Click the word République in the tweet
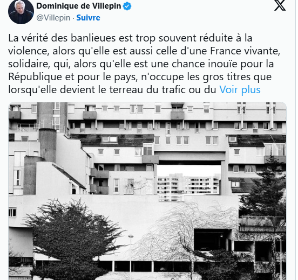Screen dimensions: 298x280 35,77
